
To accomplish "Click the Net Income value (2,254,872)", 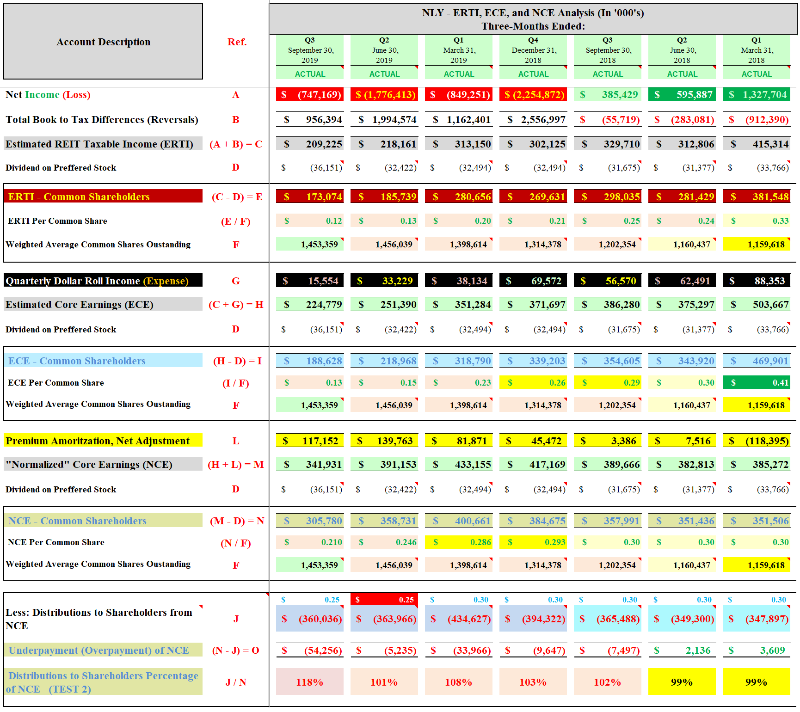I will (x=533, y=95).
